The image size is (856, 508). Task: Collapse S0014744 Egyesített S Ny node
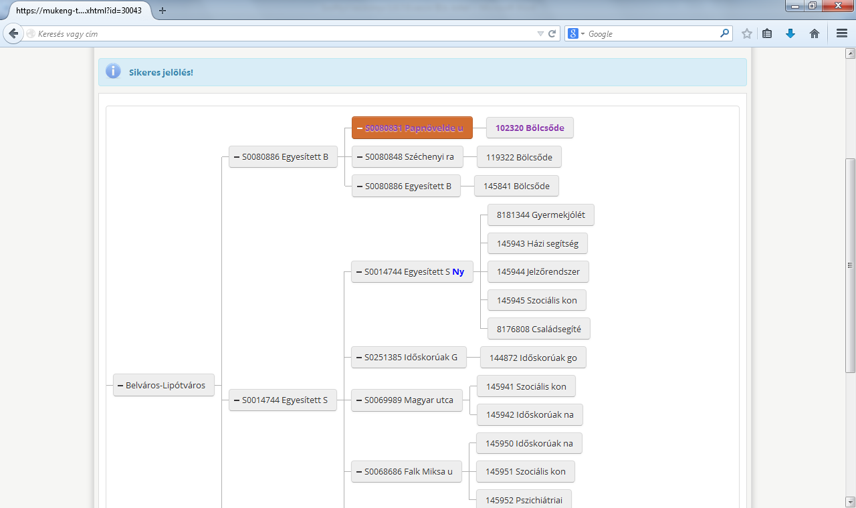pyautogui.click(x=359, y=272)
